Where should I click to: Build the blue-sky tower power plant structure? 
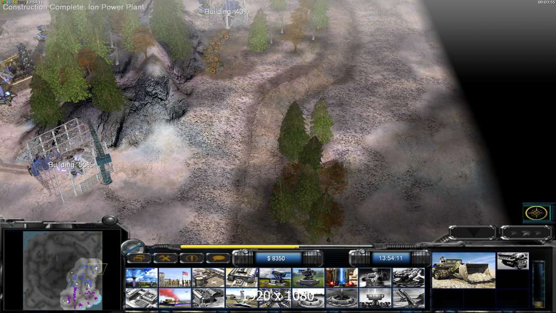[141, 277]
